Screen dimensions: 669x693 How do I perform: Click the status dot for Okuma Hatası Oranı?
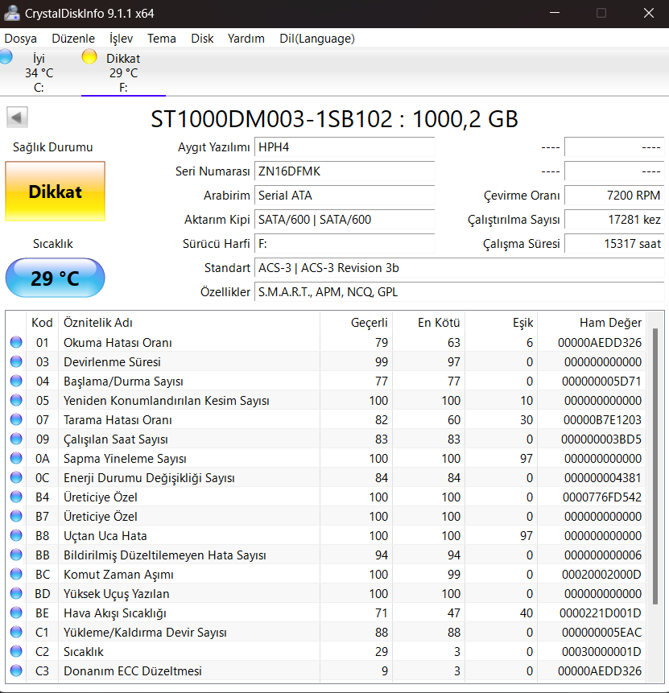(16, 342)
